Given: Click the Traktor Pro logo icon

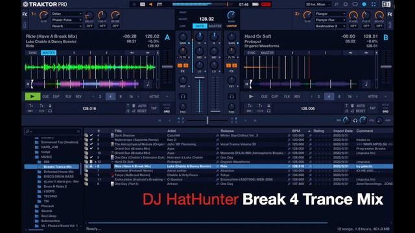Looking at the screenshot, I should coord(25,5).
